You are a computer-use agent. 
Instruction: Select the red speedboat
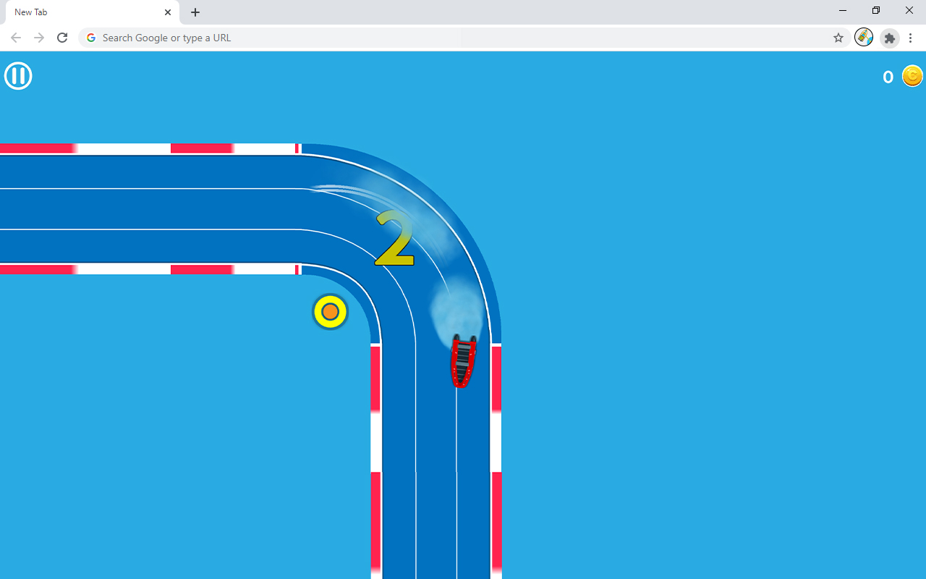(x=462, y=360)
